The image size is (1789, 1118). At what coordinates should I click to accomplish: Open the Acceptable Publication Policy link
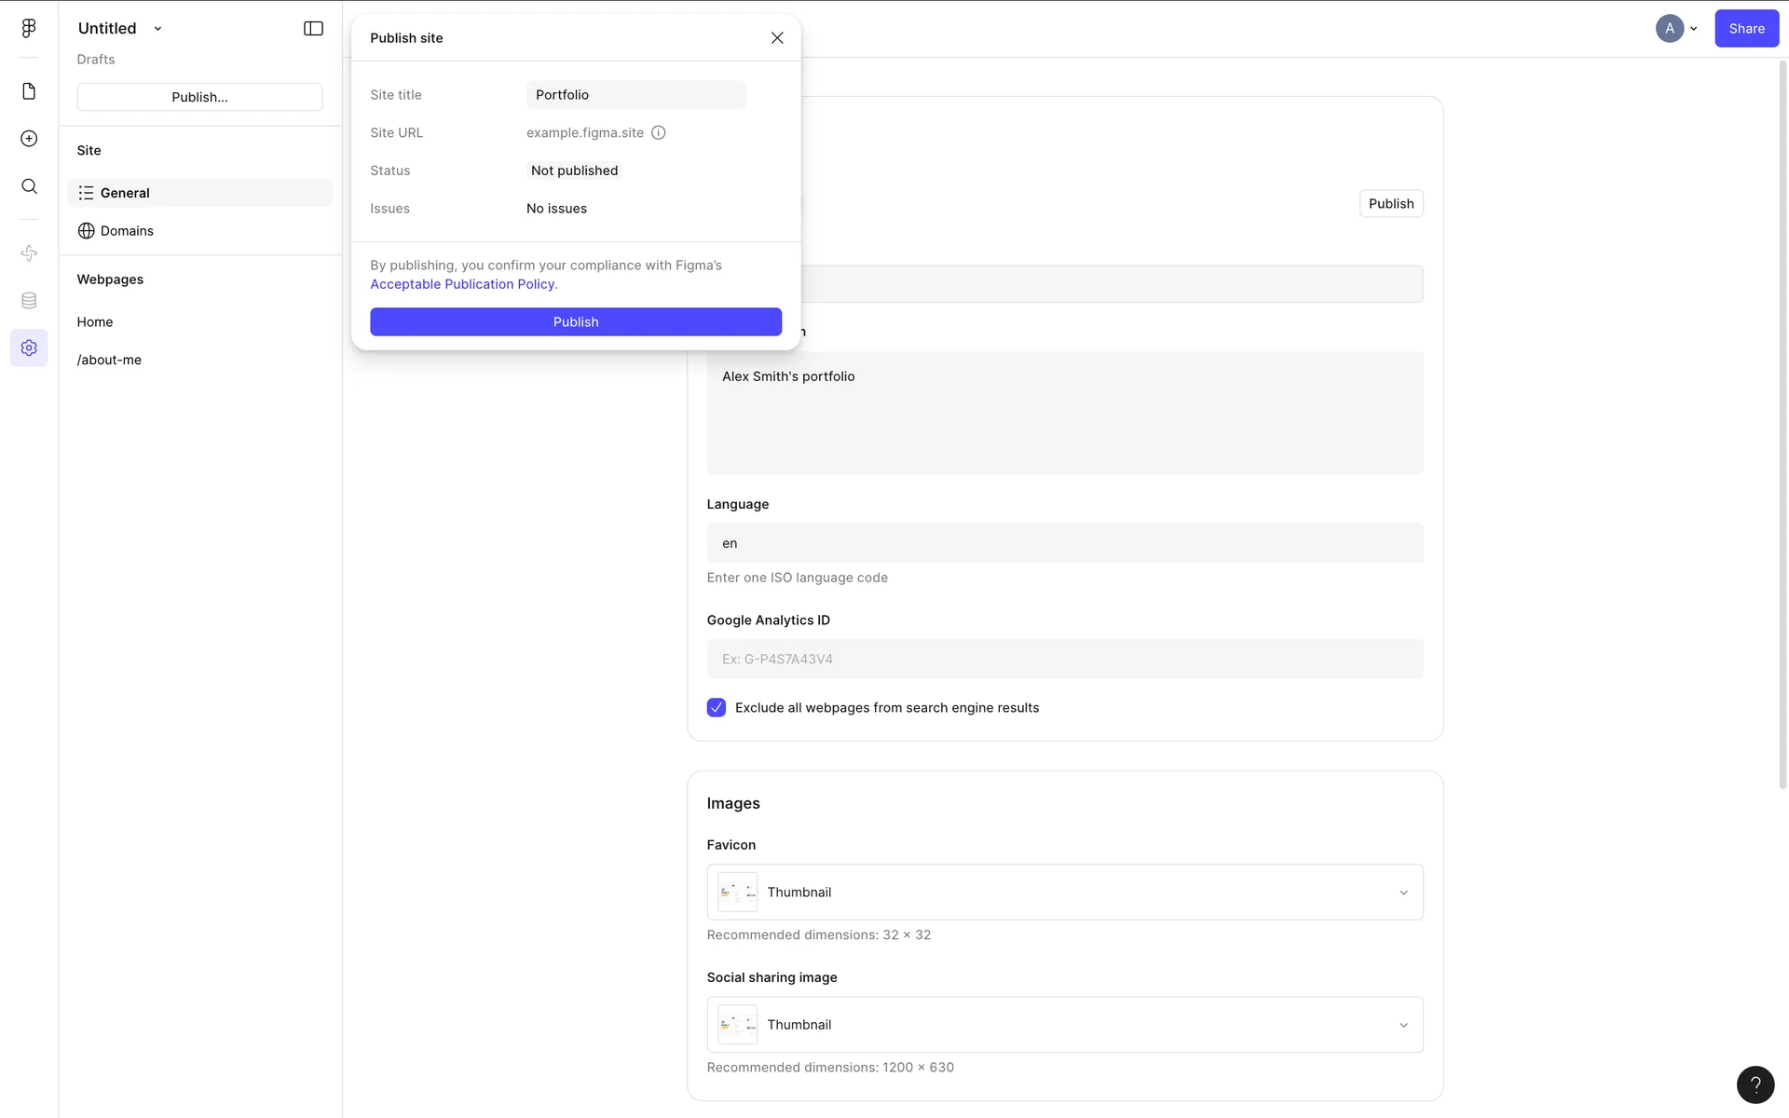(x=462, y=284)
